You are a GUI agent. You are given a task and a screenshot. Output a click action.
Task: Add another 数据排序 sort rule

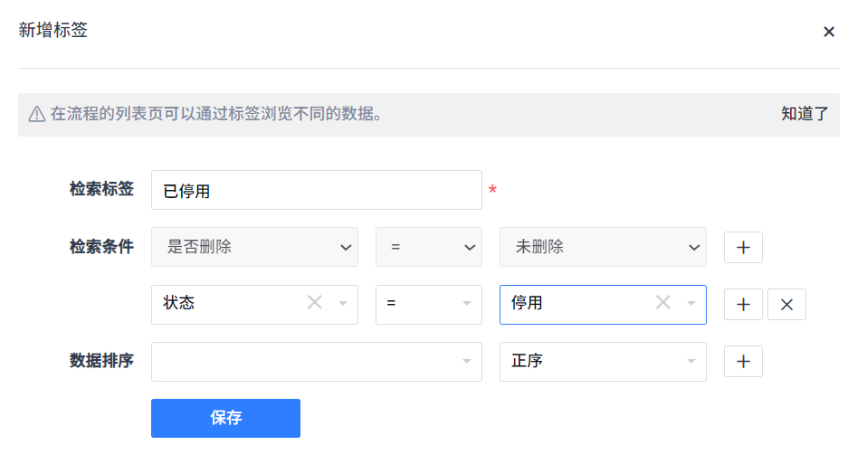click(x=743, y=361)
